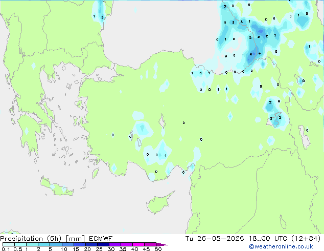
Task: Click the 'Precipitation (6h)' title text
Action: coord(31,239)
